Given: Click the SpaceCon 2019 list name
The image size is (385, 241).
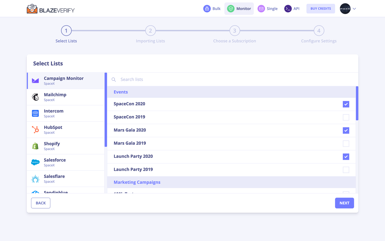Looking at the screenshot, I should [129, 117].
